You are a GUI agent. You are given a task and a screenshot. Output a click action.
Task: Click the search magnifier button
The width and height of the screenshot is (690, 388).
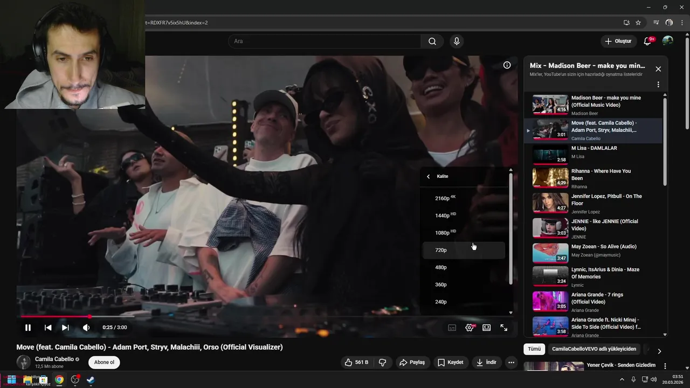tap(432, 41)
